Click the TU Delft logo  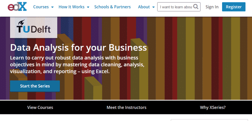[34, 27]
